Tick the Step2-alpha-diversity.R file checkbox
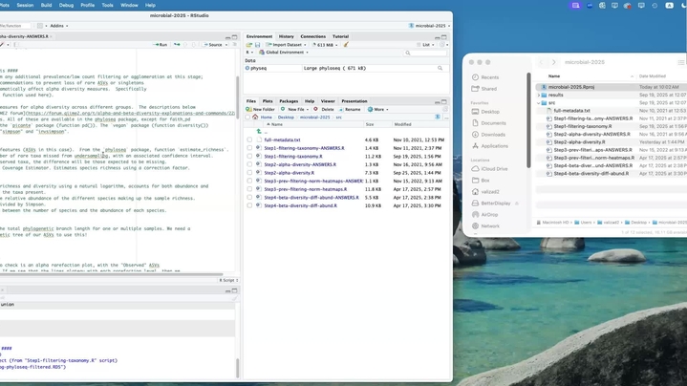 [x=249, y=171]
